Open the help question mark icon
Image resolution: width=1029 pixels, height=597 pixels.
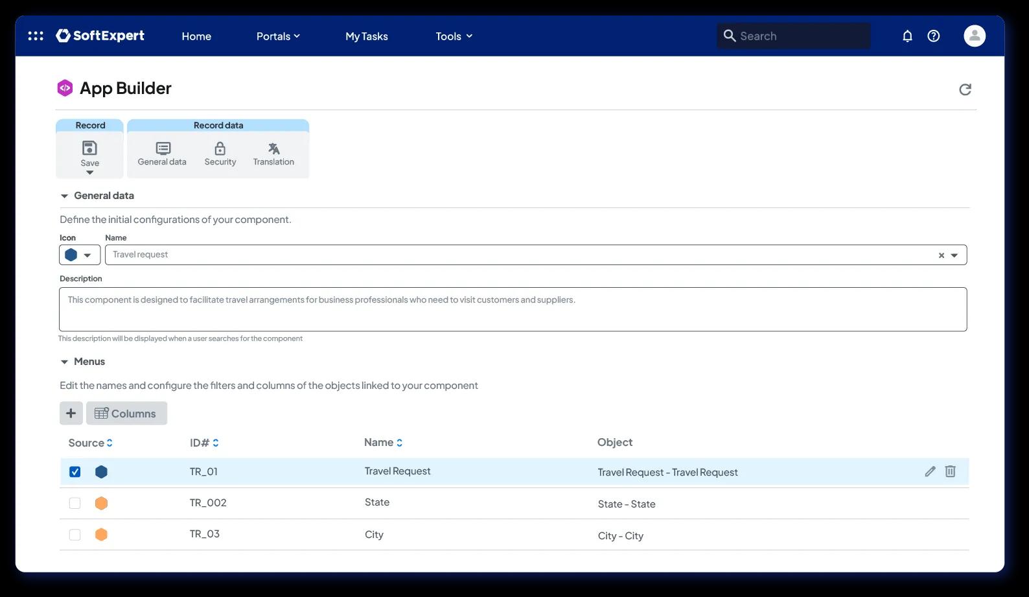point(934,36)
